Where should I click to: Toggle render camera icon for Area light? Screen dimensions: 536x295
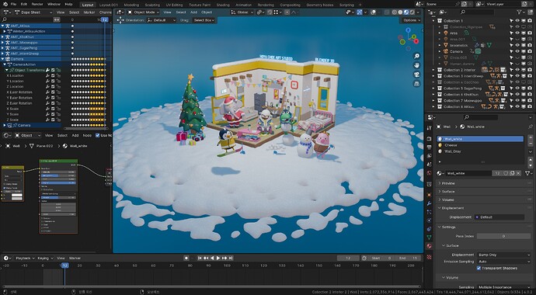tap(530, 33)
